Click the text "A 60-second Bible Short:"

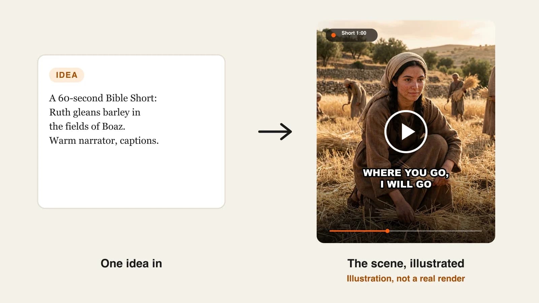click(103, 98)
